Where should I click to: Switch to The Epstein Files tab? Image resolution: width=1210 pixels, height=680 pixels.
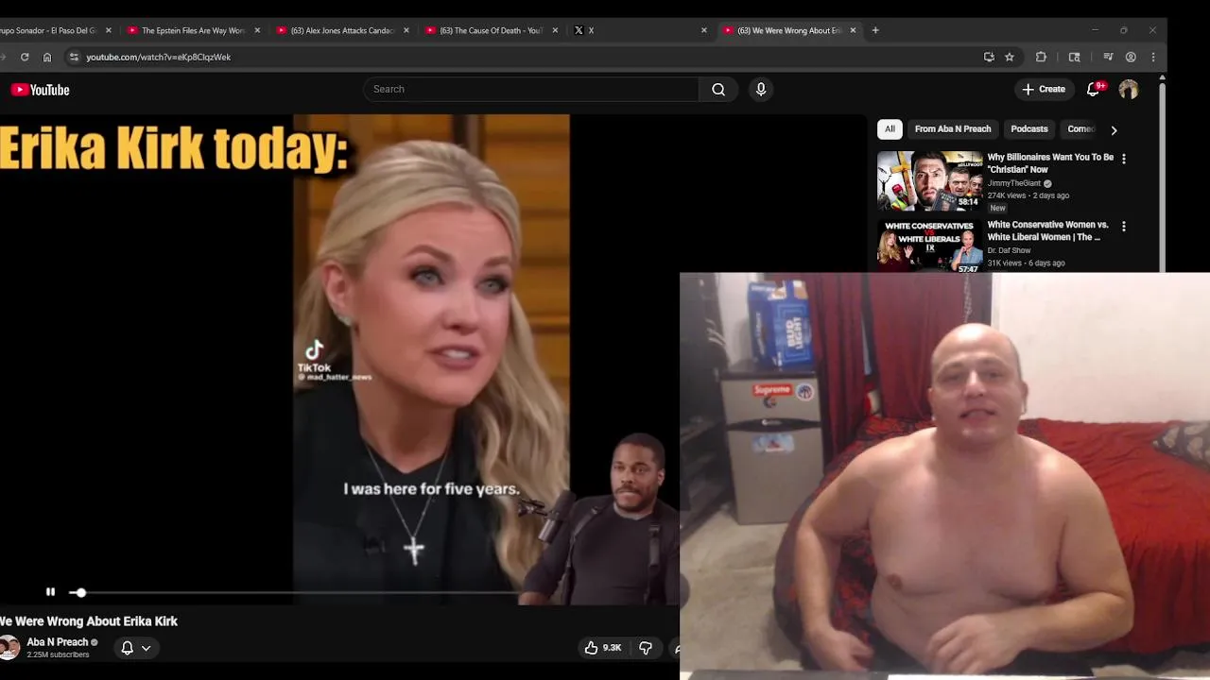click(x=193, y=30)
